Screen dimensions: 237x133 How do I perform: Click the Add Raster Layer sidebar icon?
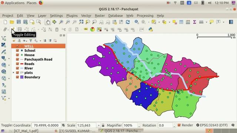point(4,45)
